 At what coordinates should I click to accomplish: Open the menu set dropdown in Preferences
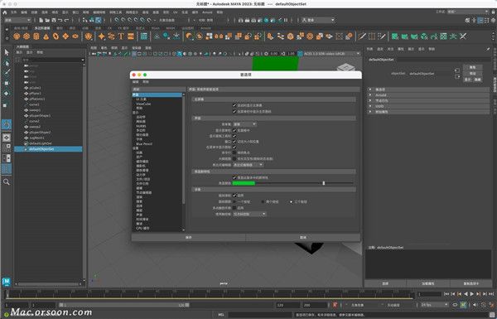[244, 124]
